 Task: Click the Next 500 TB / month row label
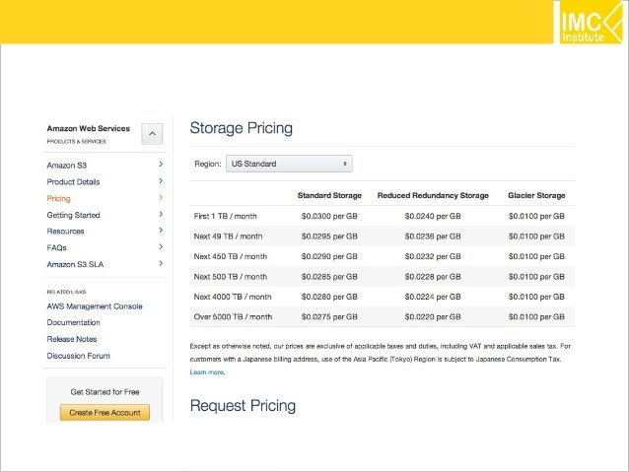point(231,277)
